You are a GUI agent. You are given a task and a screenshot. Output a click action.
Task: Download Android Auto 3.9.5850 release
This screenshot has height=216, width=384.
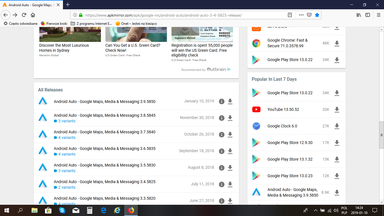click(230, 102)
